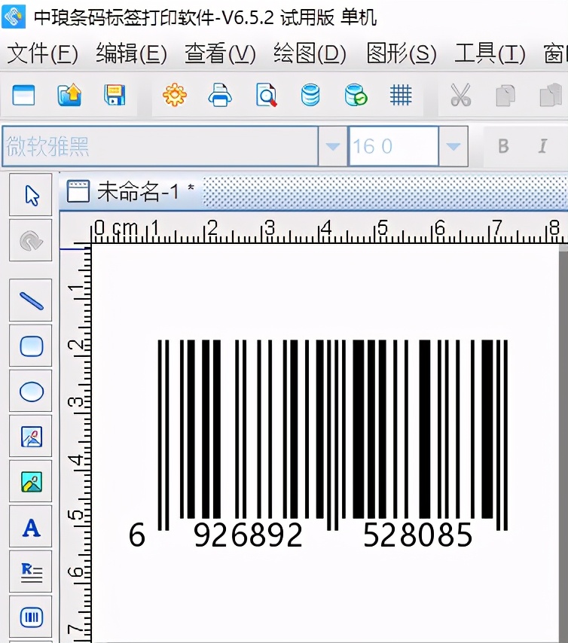Click the New Label document icon
The width and height of the screenshot is (568, 643).
point(23,95)
